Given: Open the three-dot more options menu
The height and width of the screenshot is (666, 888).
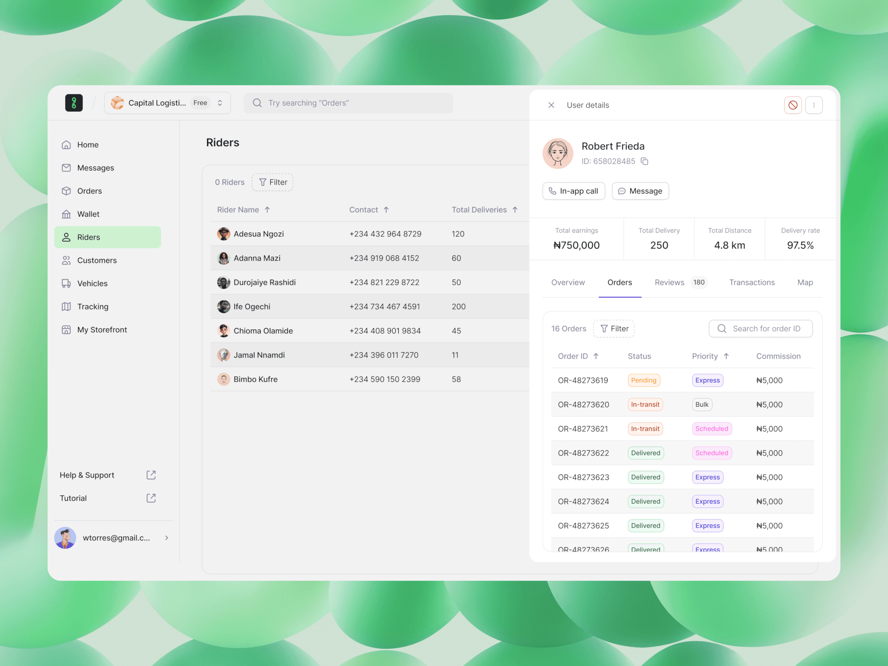Looking at the screenshot, I should click(x=814, y=105).
